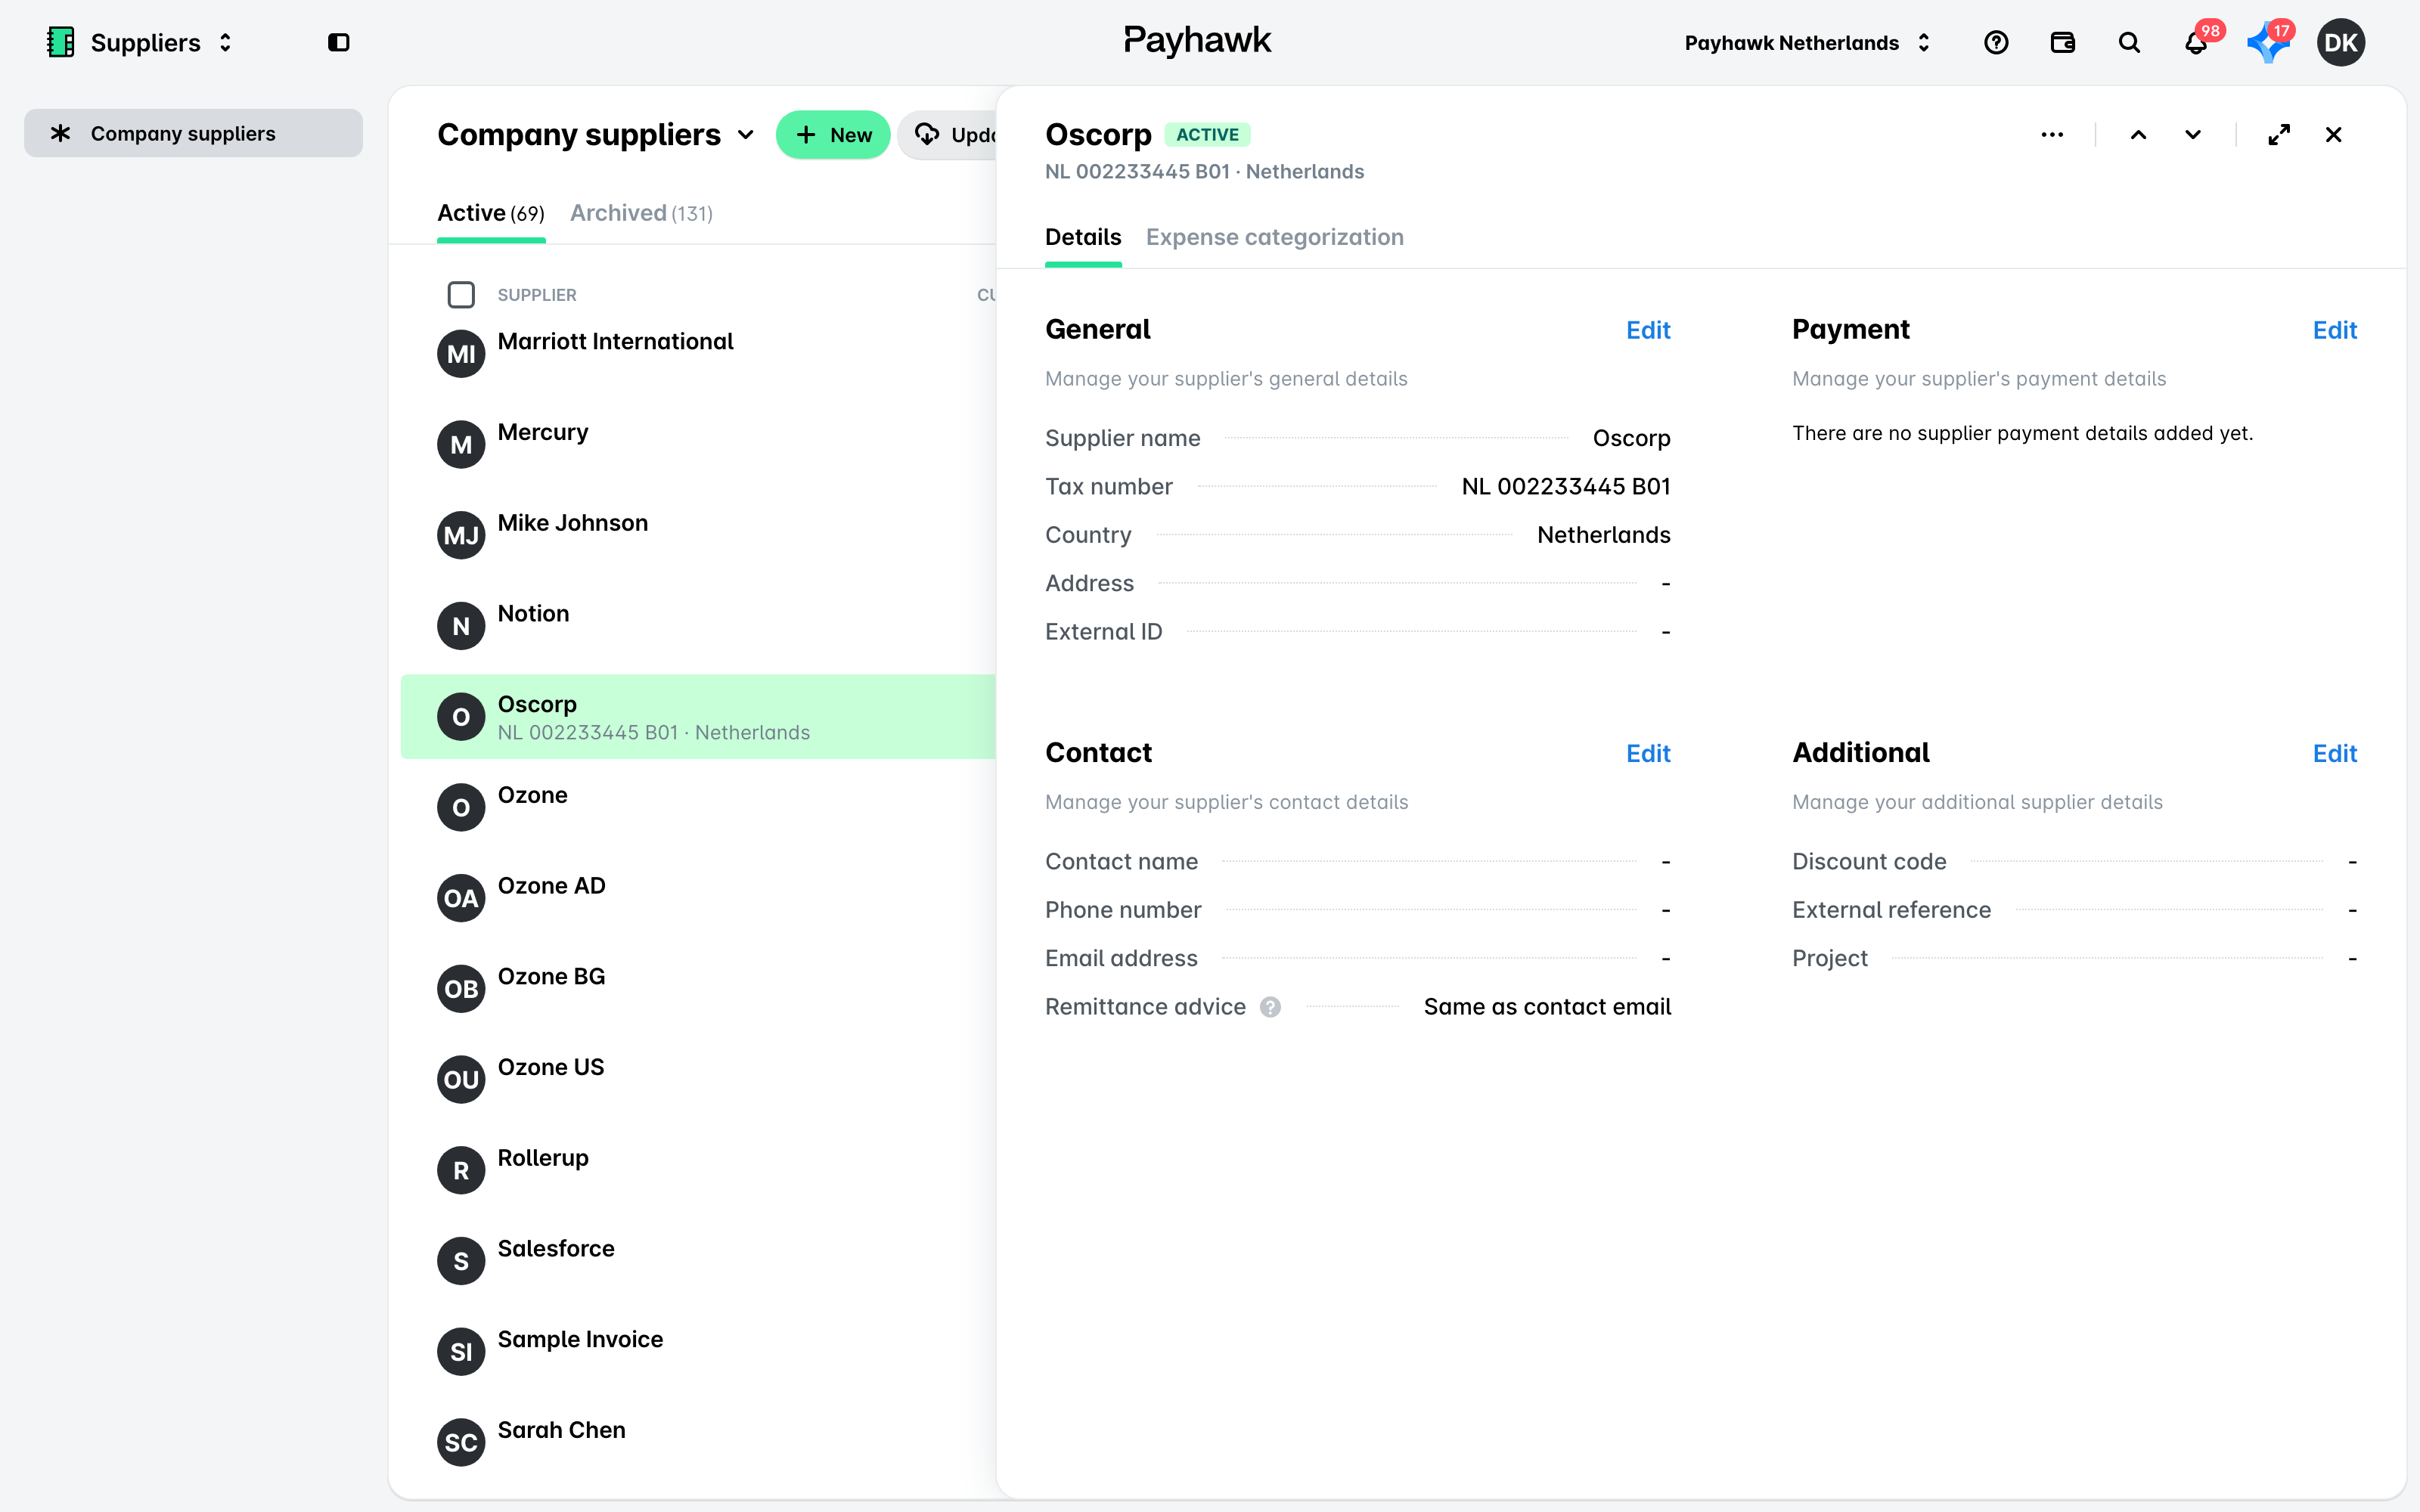The height and width of the screenshot is (1512, 2420).
Task: Edit the Additional section
Action: click(x=2334, y=753)
